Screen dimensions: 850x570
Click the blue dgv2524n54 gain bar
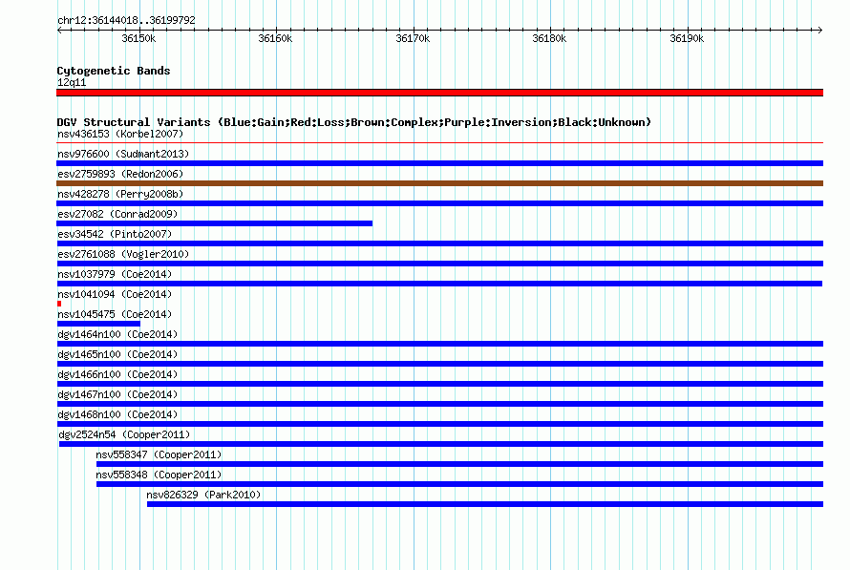(441, 444)
